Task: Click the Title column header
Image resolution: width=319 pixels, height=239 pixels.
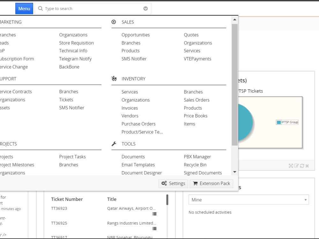Action: pos(112,199)
